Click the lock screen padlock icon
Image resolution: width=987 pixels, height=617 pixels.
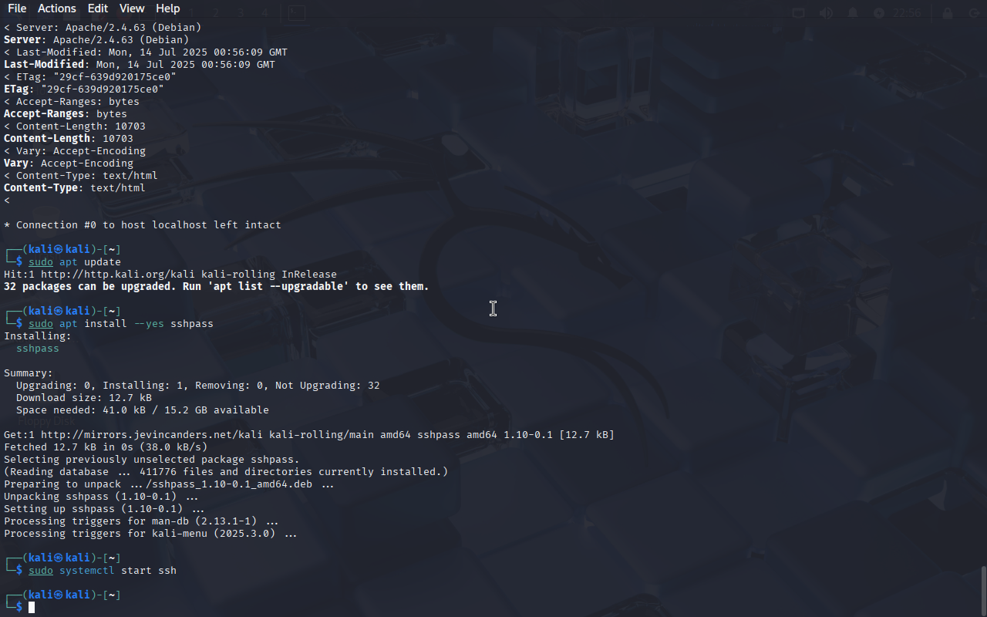948,13
